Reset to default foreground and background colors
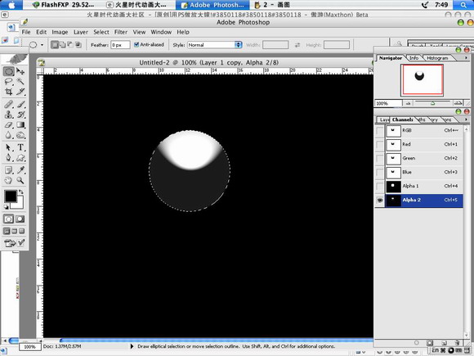 pyautogui.click(x=6, y=207)
